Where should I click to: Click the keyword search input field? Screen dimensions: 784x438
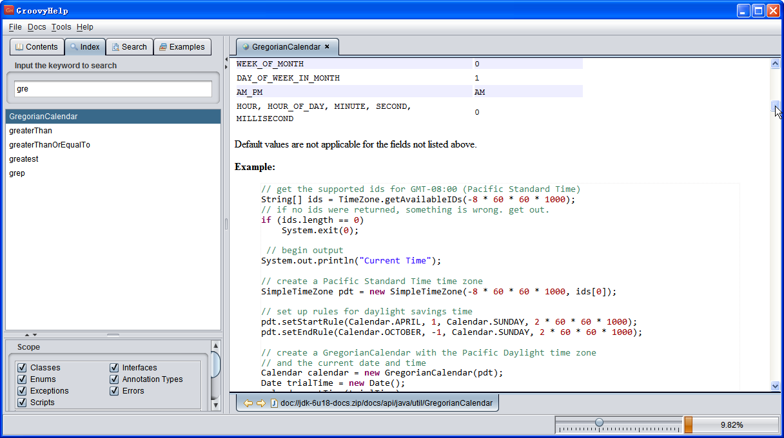tap(113, 89)
